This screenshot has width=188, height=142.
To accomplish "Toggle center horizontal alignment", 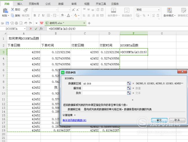I will click(x=89, y=15).
